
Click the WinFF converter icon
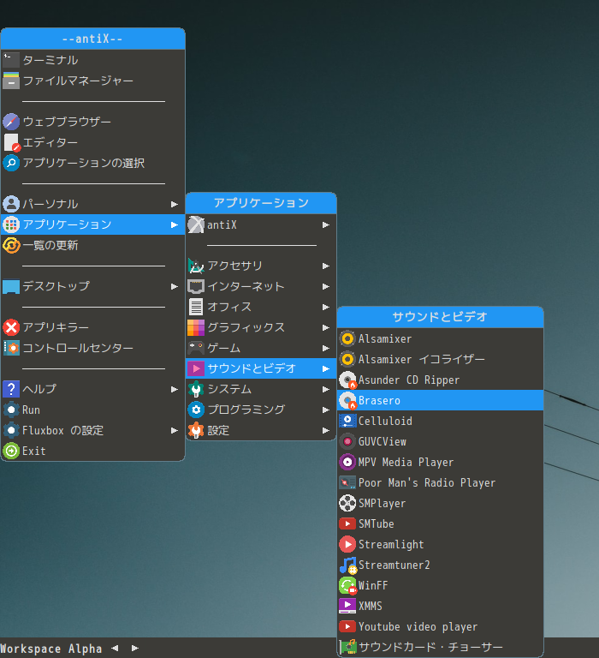click(347, 585)
